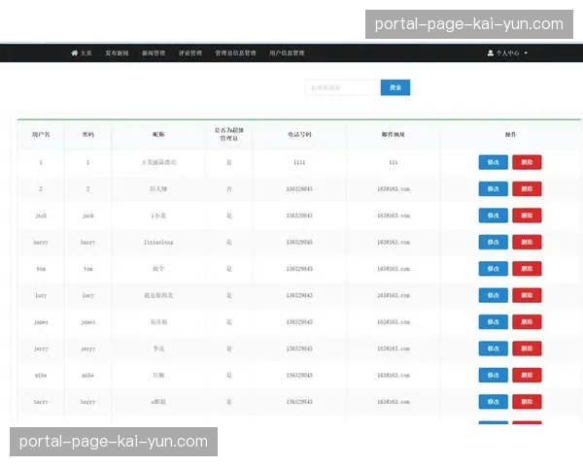Select 否 admin cell in user 2 row
The height and width of the screenshot is (466, 583).
(229, 188)
